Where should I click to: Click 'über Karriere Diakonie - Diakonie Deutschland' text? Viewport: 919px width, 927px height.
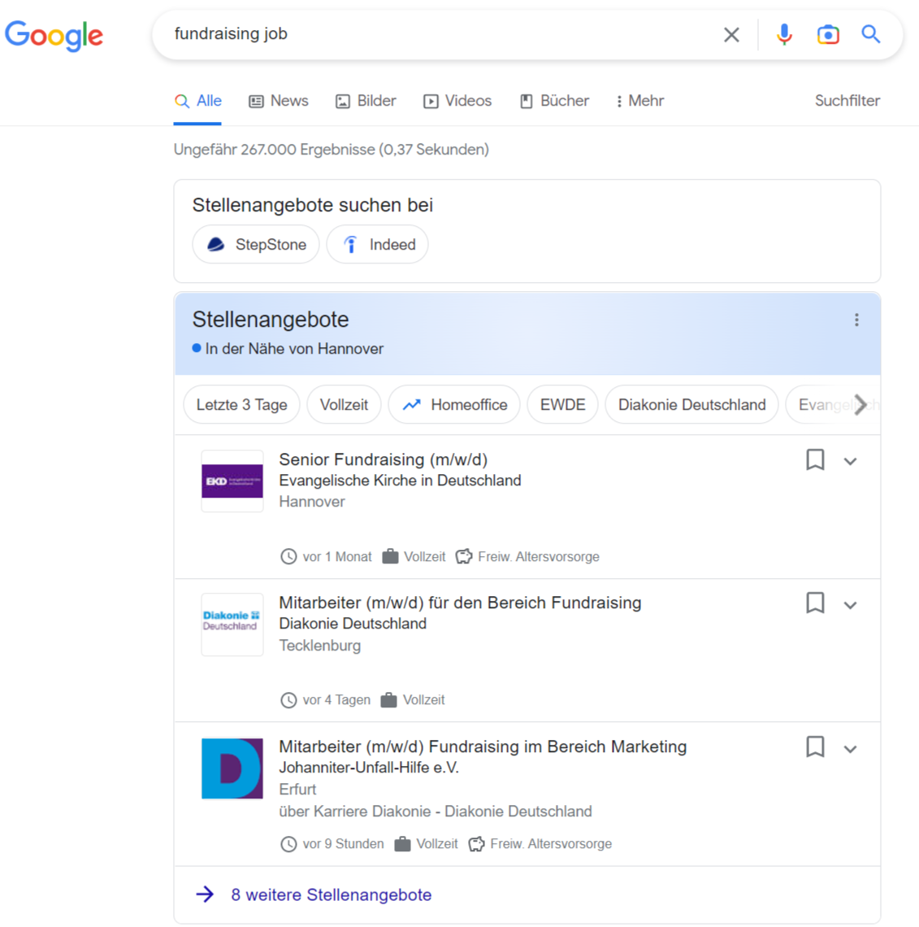click(436, 812)
